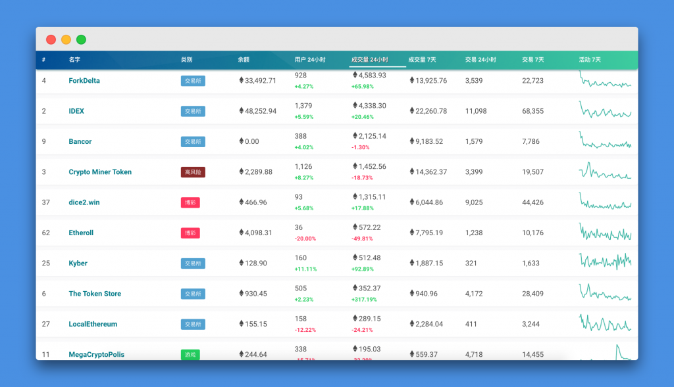Open the Kyber link
Image resolution: width=674 pixels, height=387 pixels.
tap(78, 263)
